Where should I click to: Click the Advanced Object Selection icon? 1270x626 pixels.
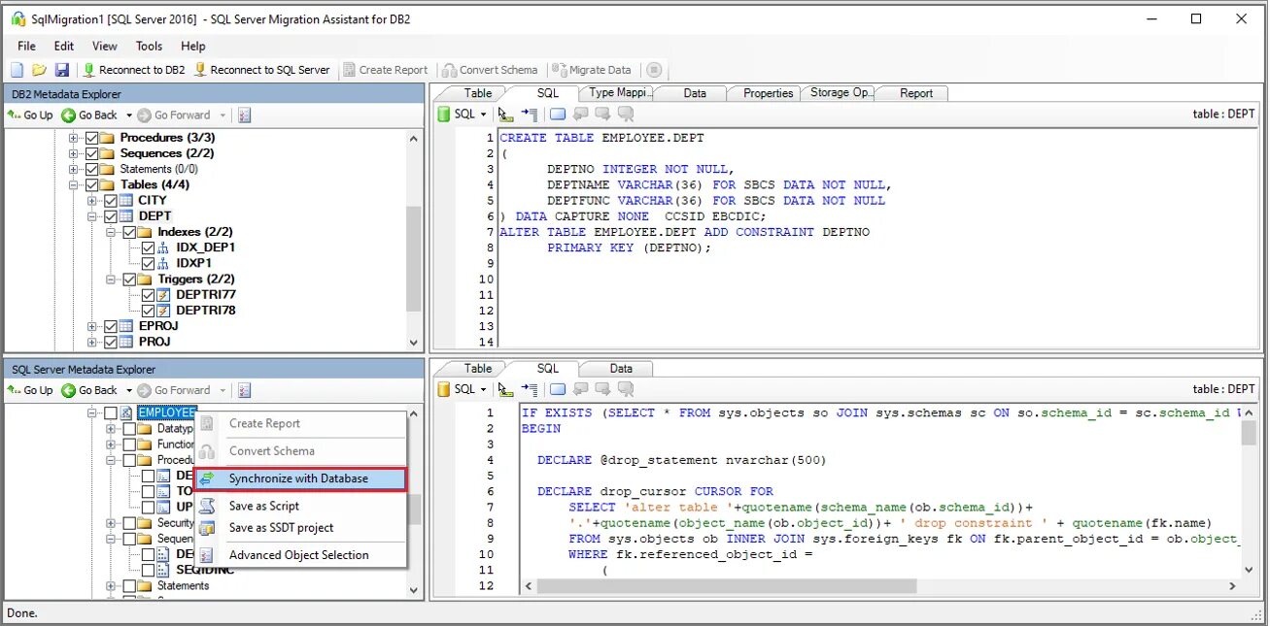pos(207,555)
